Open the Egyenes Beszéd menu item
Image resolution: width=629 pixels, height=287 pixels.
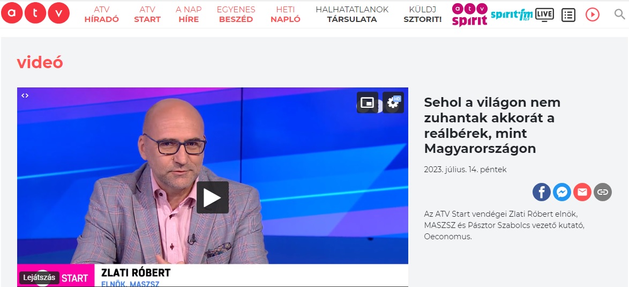pos(236,14)
